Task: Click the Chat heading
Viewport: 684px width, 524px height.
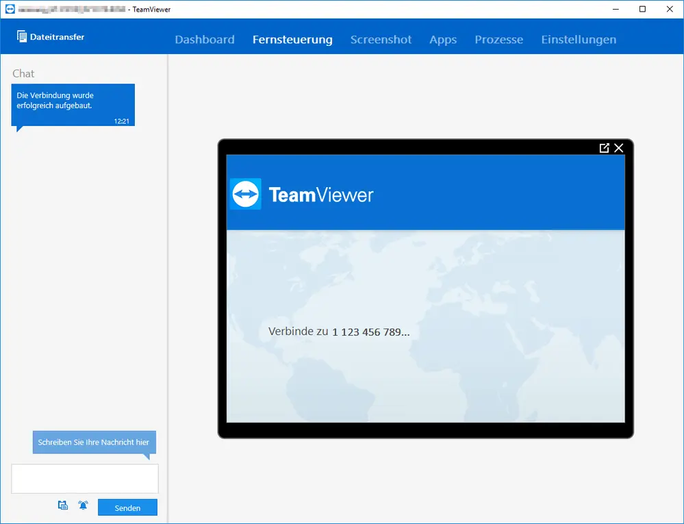Action: coord(23,73)
